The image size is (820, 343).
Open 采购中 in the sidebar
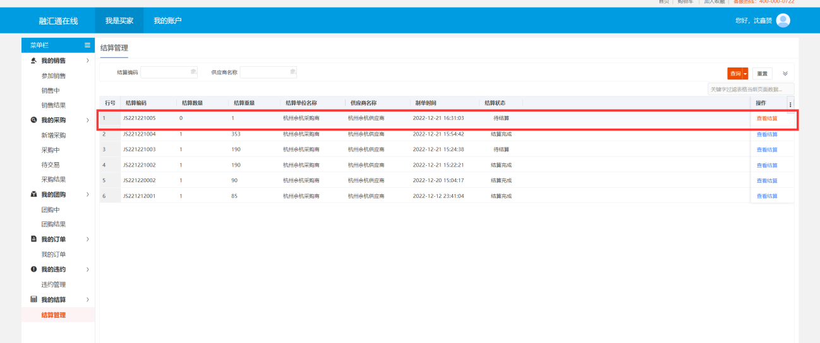[51, 150]
